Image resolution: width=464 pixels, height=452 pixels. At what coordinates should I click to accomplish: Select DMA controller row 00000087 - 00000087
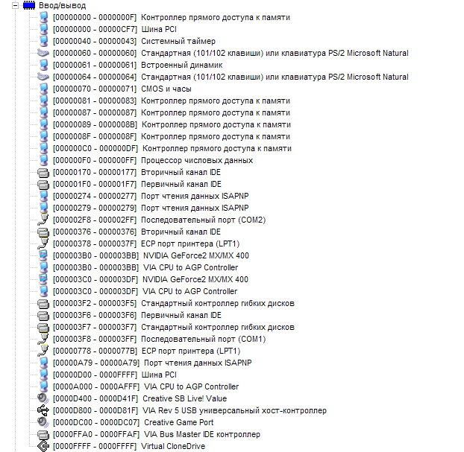click(172, 113)
